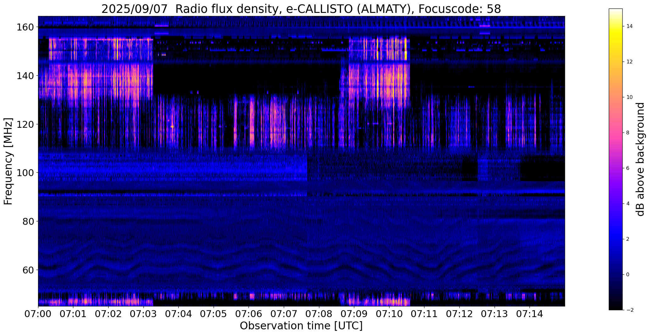Click the 07:04 time tick label
Image resolution: width=650 pixels, height=335 pixels.
(x=179, y=314)
